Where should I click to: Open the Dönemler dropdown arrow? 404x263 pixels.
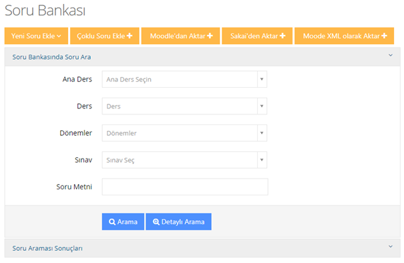point(262,133)
